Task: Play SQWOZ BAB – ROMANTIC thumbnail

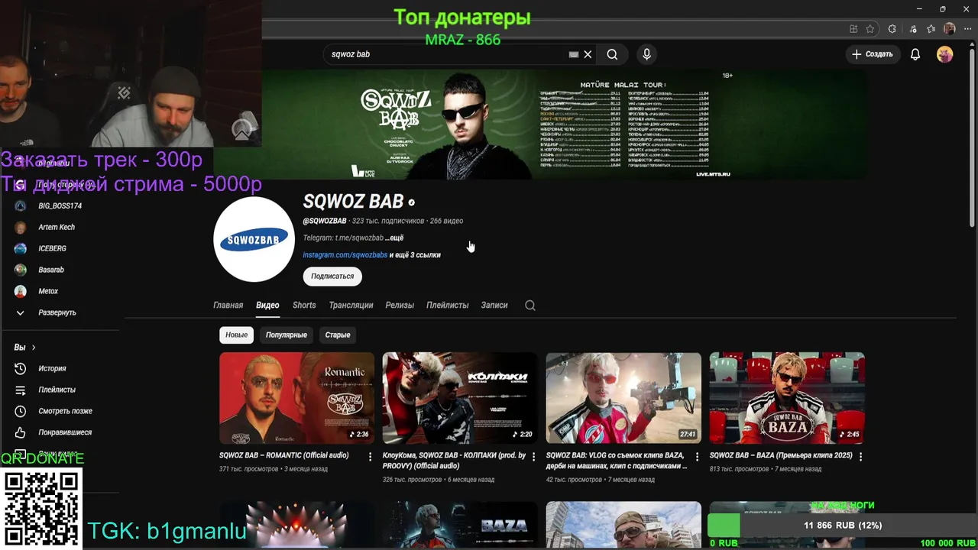Action: (x=296, y=398)
